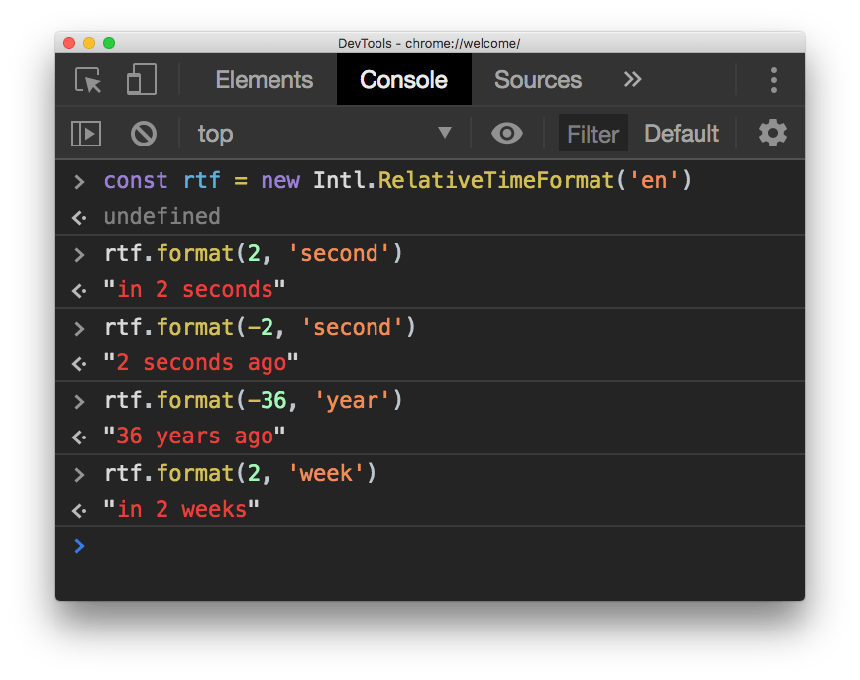This screenshot has height=680, width=860.
Task: Open the Default log levels dropdown
Action: [682, 134]
